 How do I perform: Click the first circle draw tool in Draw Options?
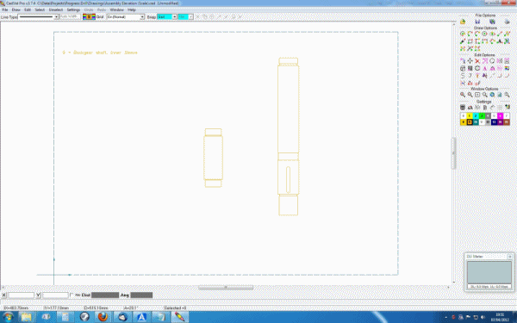click(x=463, y=34)
